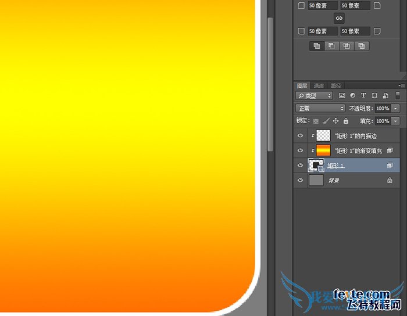
Task: Toggle the layer filtering switch
Action: tap(398, 95)
